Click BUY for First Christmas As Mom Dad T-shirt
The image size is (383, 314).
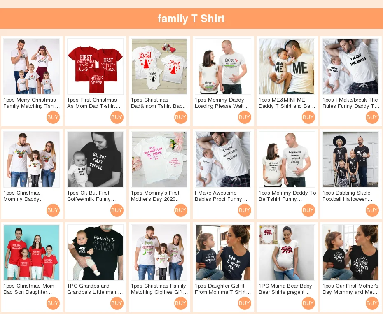[x=117, y=117]
